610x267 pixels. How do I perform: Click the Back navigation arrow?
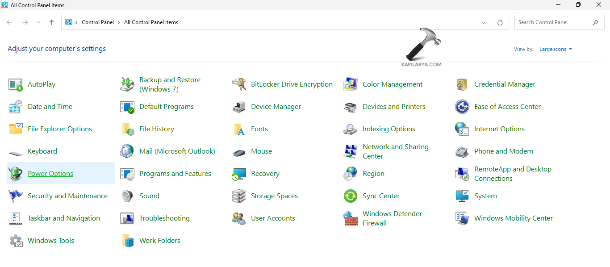pos(9,22)
